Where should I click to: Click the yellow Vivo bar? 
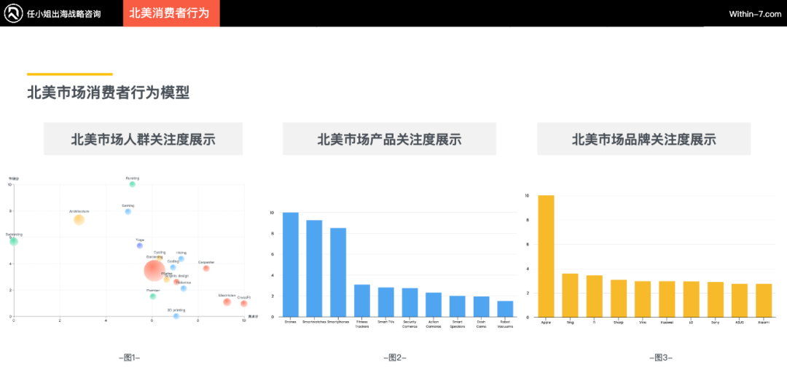pyautogui.click(x=643, y=299)
